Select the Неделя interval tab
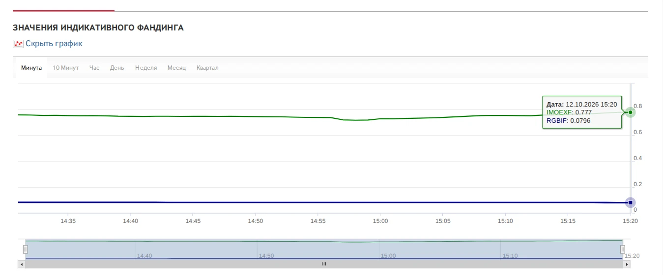Image resolution: width=663 pixels, height=275 pixels. point(146,68)
